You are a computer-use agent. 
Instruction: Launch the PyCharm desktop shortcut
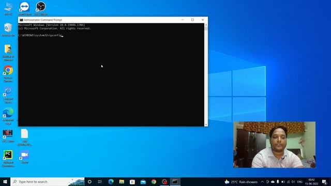point(8,159)
